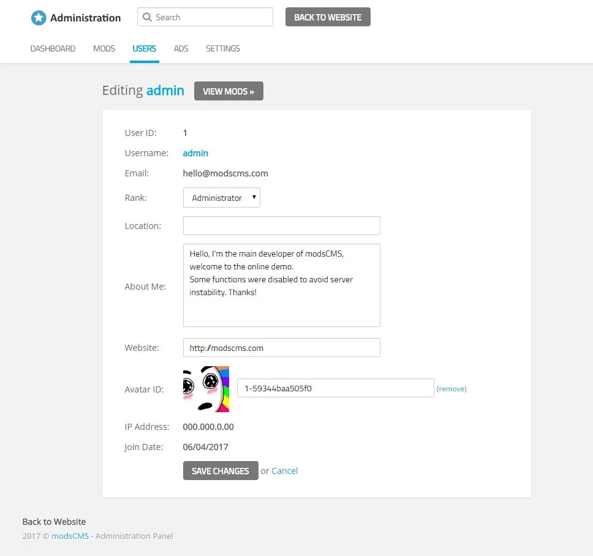Switch to the ADS tab

coord(181,49)
